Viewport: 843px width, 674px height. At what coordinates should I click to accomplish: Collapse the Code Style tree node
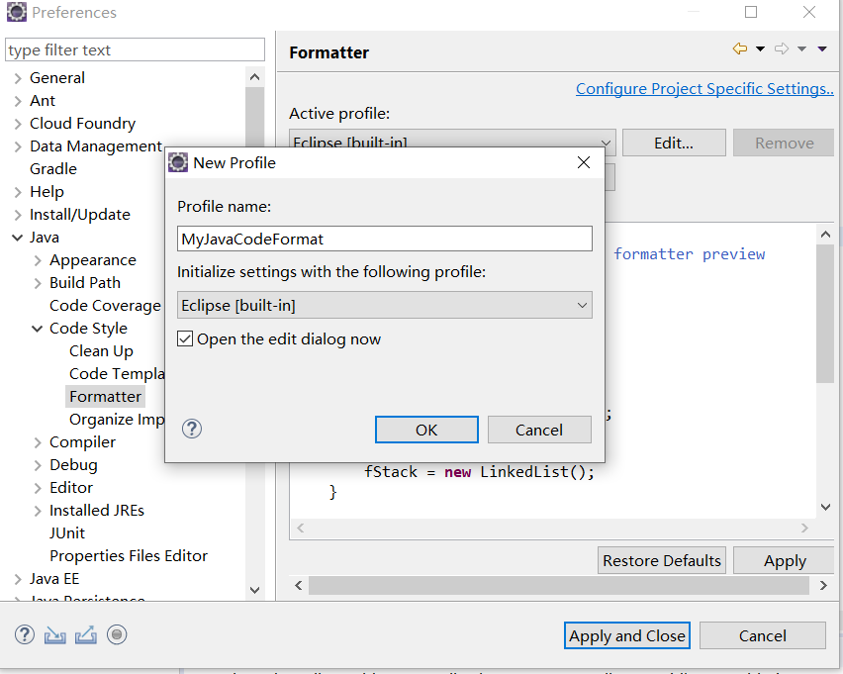(37, 329)
